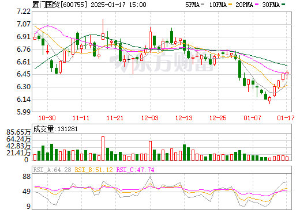The height and width of the screenshot is (210, 300).
Task: Click the 5PMA legend label
Action: (192, 5)
